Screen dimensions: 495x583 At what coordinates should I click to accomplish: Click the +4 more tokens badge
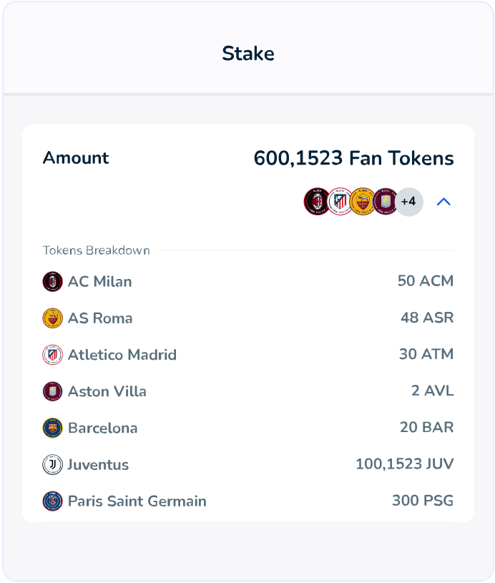[409, 202]
